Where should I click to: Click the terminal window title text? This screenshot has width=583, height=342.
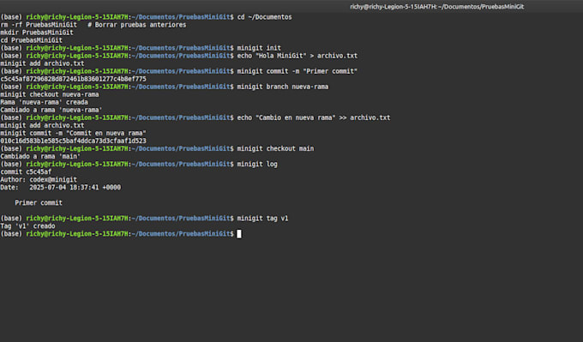436,6
